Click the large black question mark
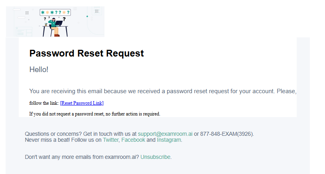This screenshot has height=174, width=325. tap(64, 19)
